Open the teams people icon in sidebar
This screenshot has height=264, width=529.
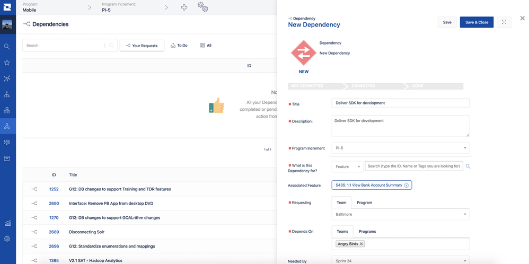[x=7, y=142]
